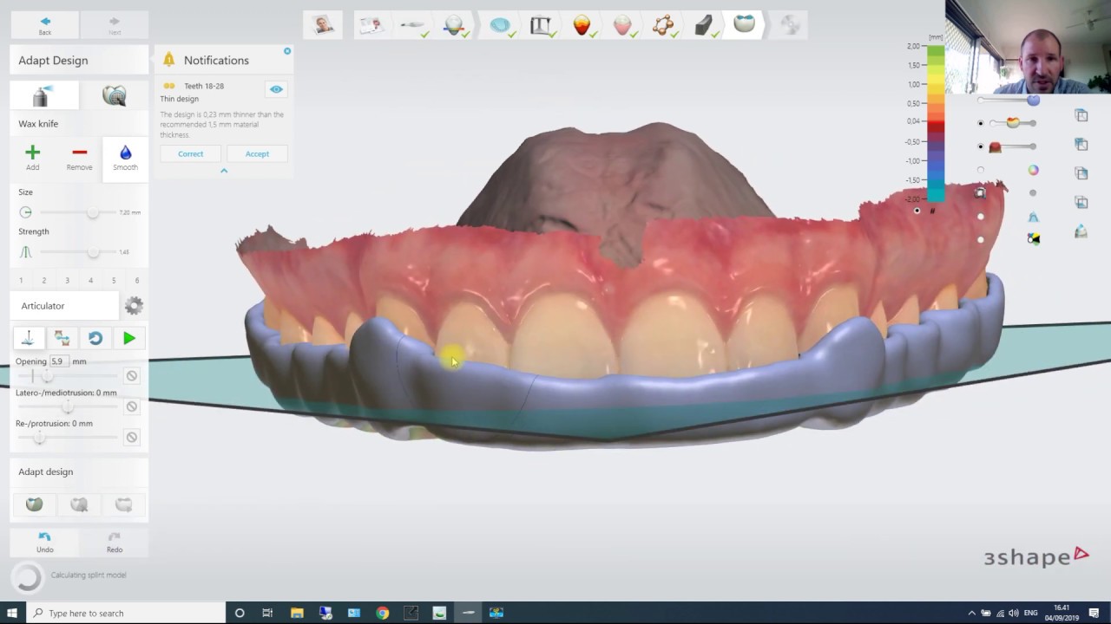The width and height of the screenshot is (1111, 624).
Task: Close the Notifications panel
Action: pos(287,51)
